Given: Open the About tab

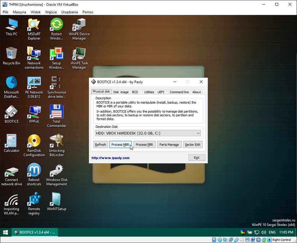Looking at the screenshot, I should point(196,92).
